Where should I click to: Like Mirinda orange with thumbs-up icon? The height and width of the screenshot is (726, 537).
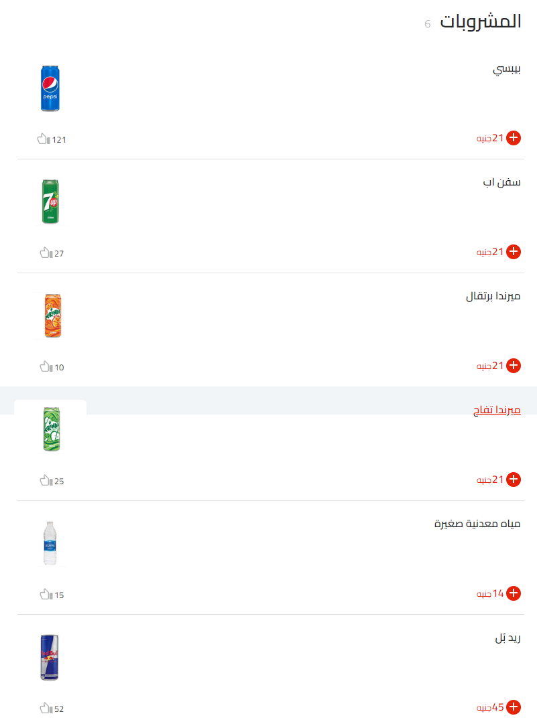pyautogui.click(x=46, y=366)
